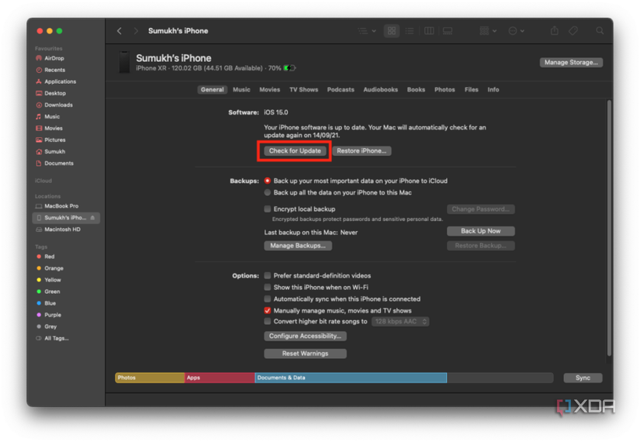Check Convert higher bit rate songs
640x442 pixels.
(268, 322)
